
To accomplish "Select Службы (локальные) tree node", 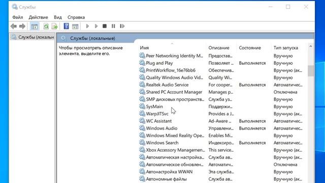I will tap(32, 37).
